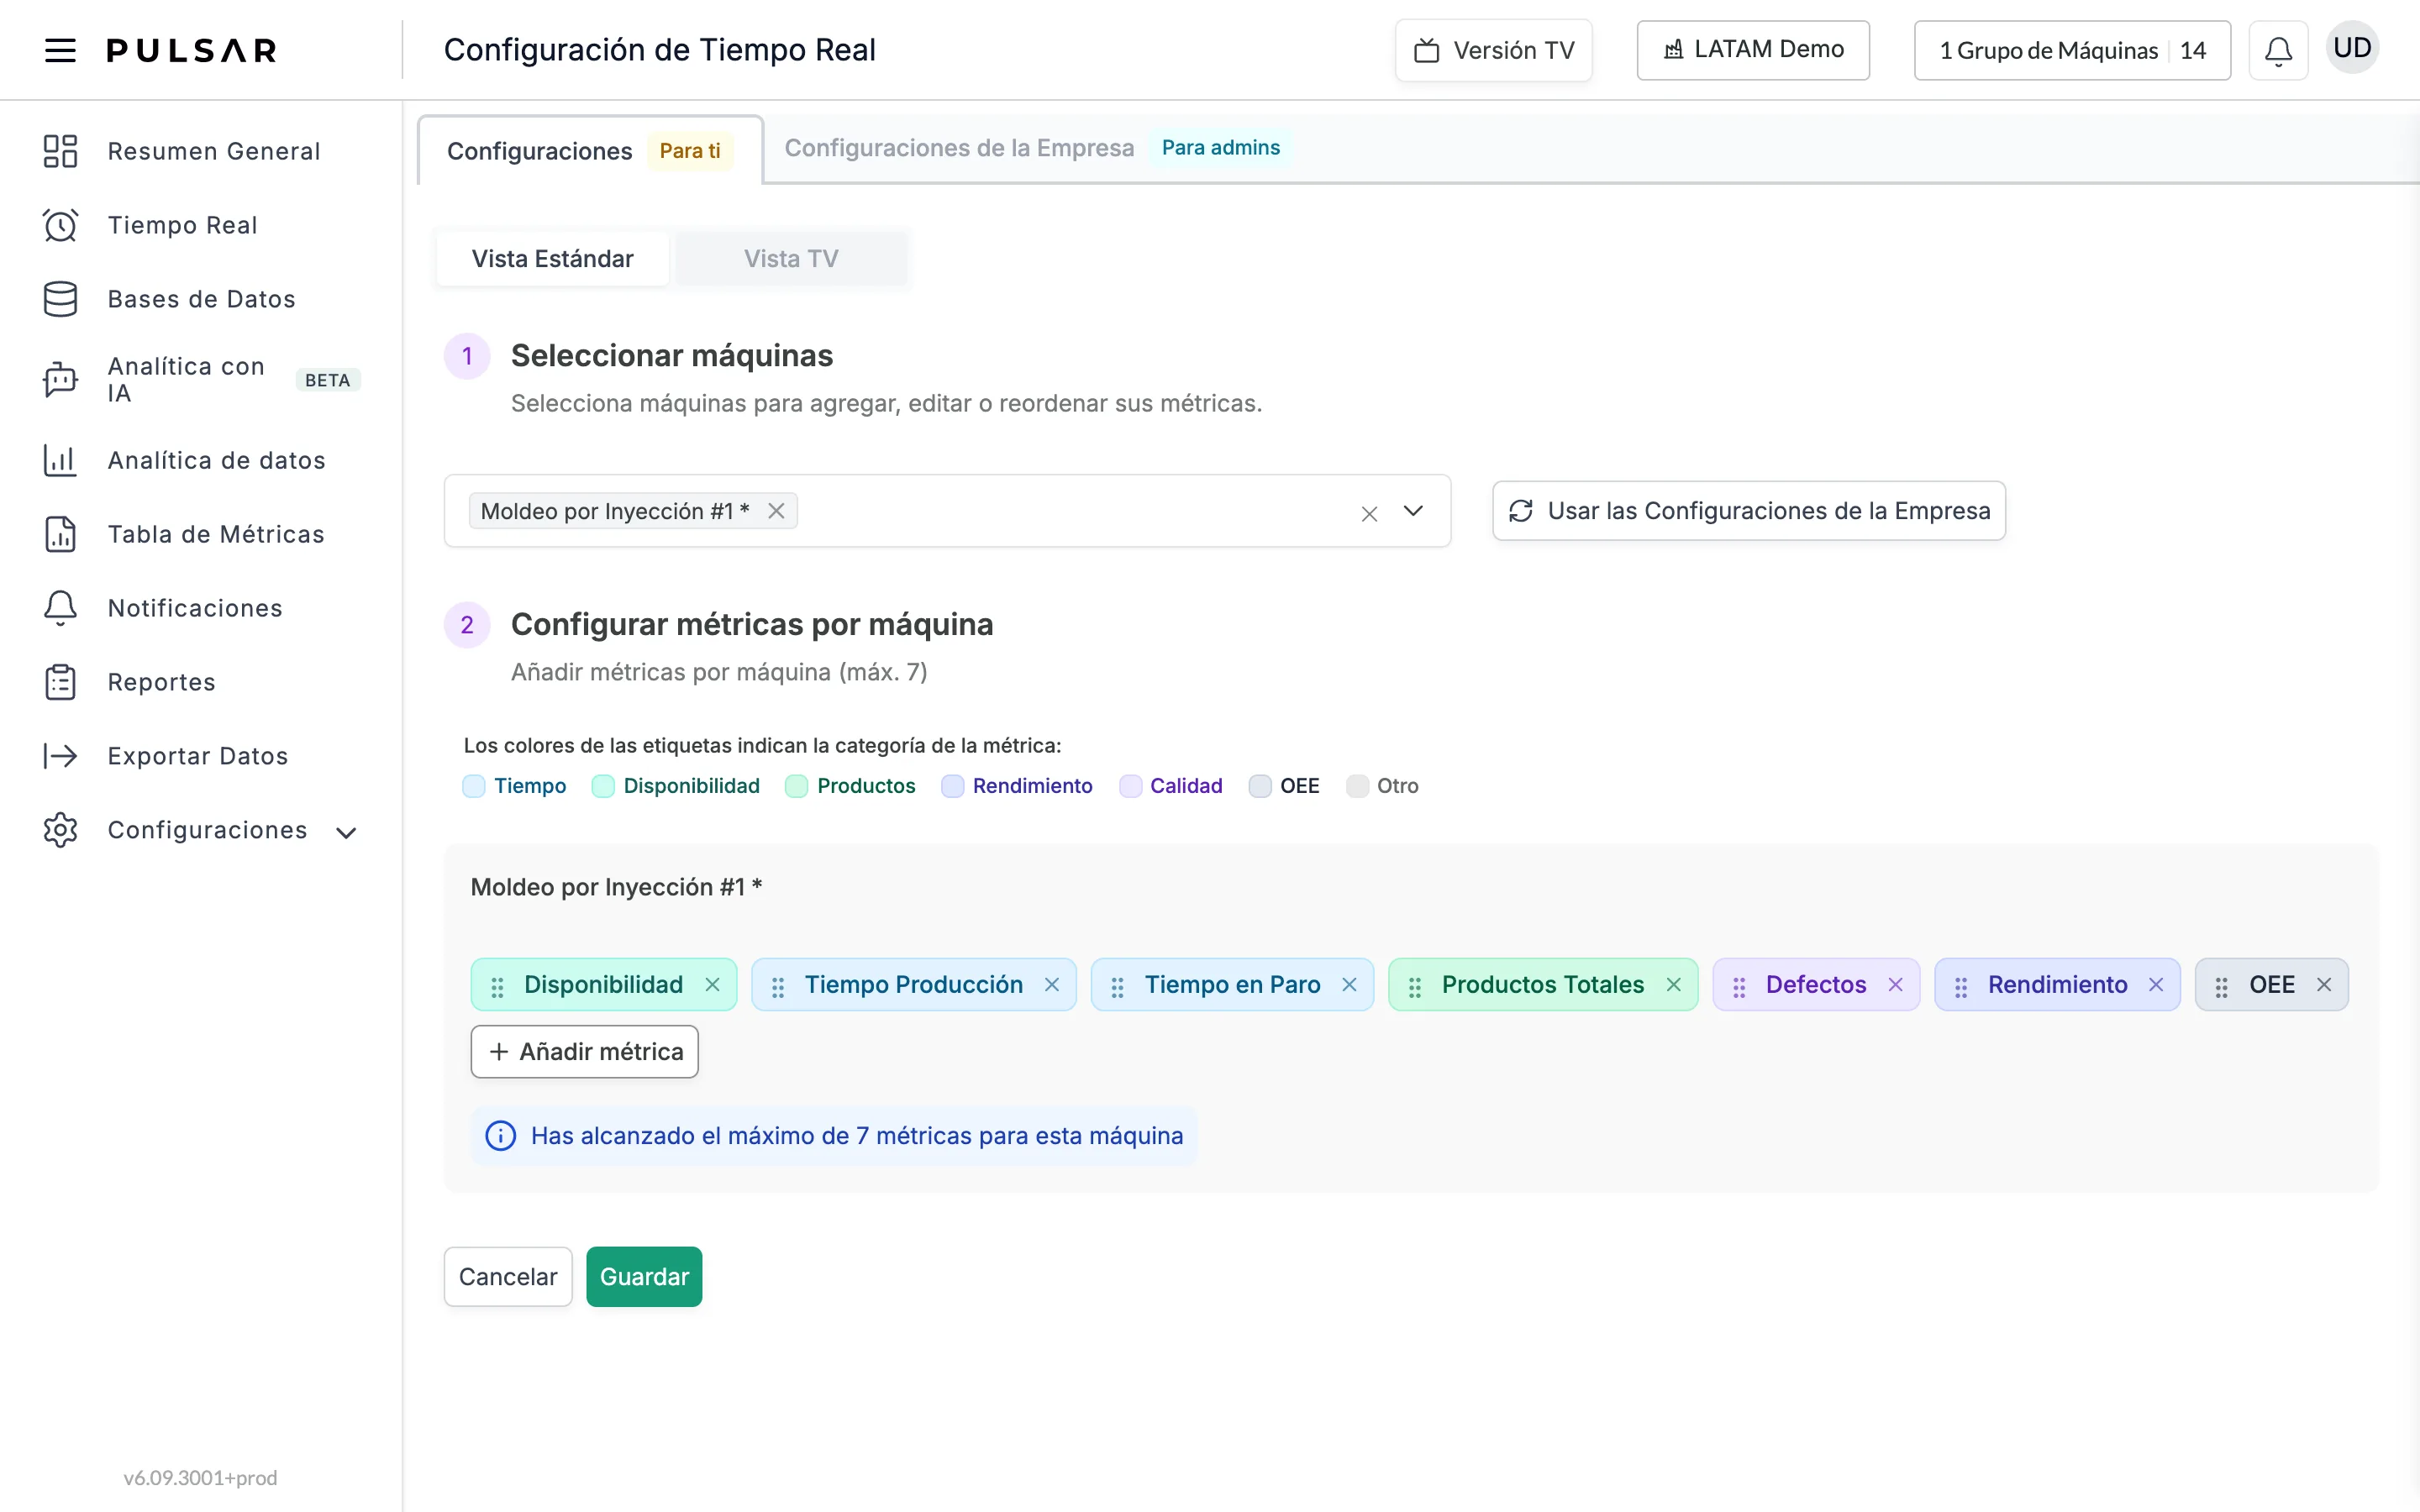Open Reportes sidebar item
This screenshot has height=1512, width=2420.
[201, 682]
